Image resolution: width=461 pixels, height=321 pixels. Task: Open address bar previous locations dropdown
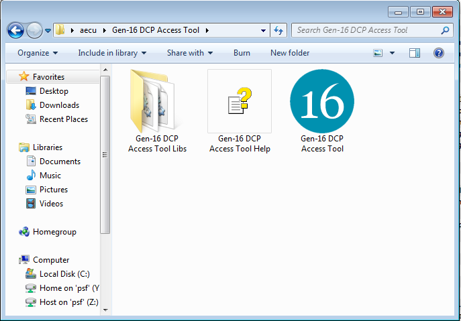(x=263, y=30)
